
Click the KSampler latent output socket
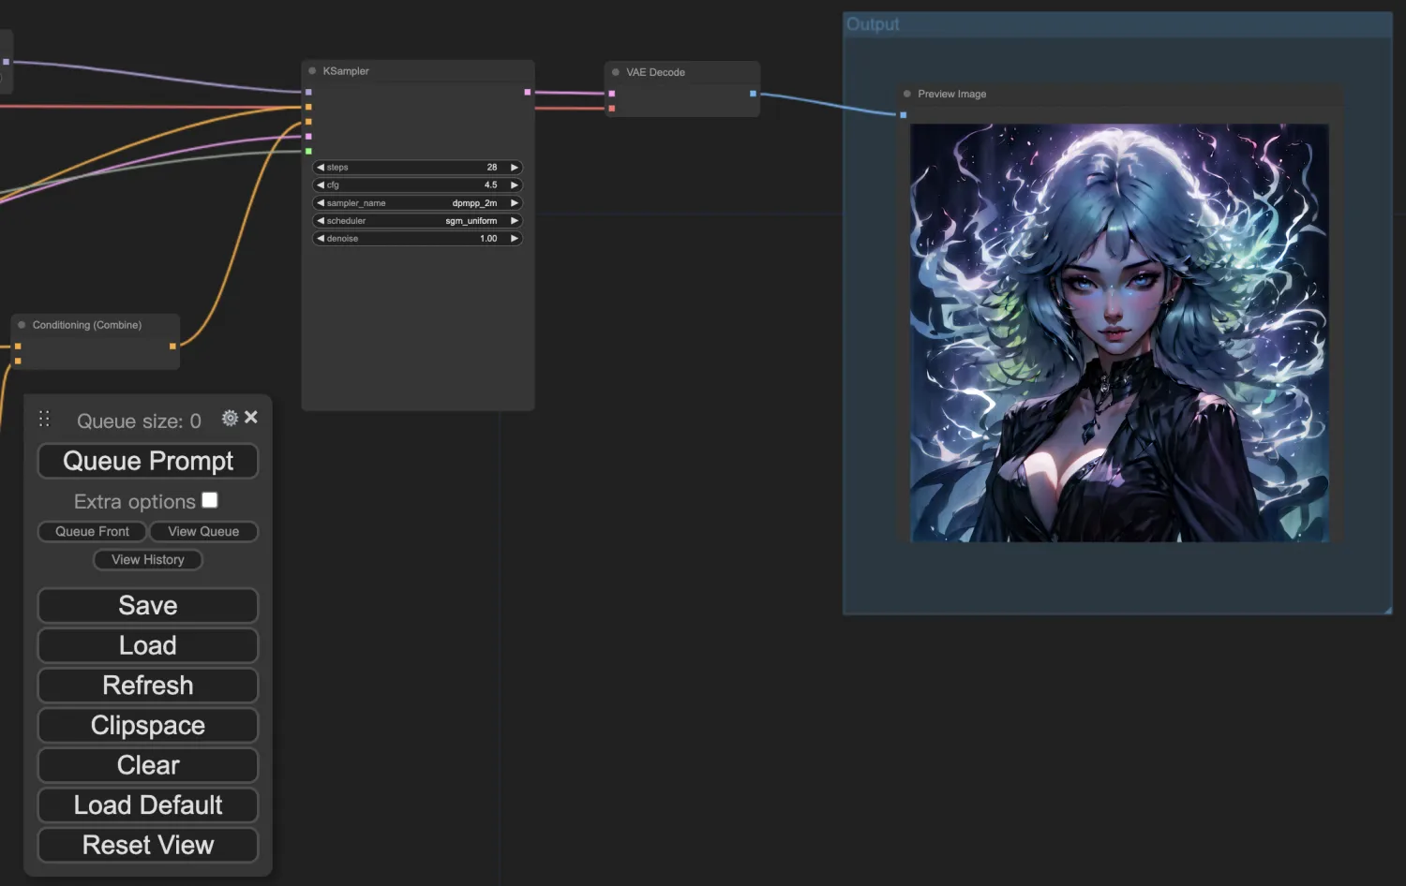point(528,92)
